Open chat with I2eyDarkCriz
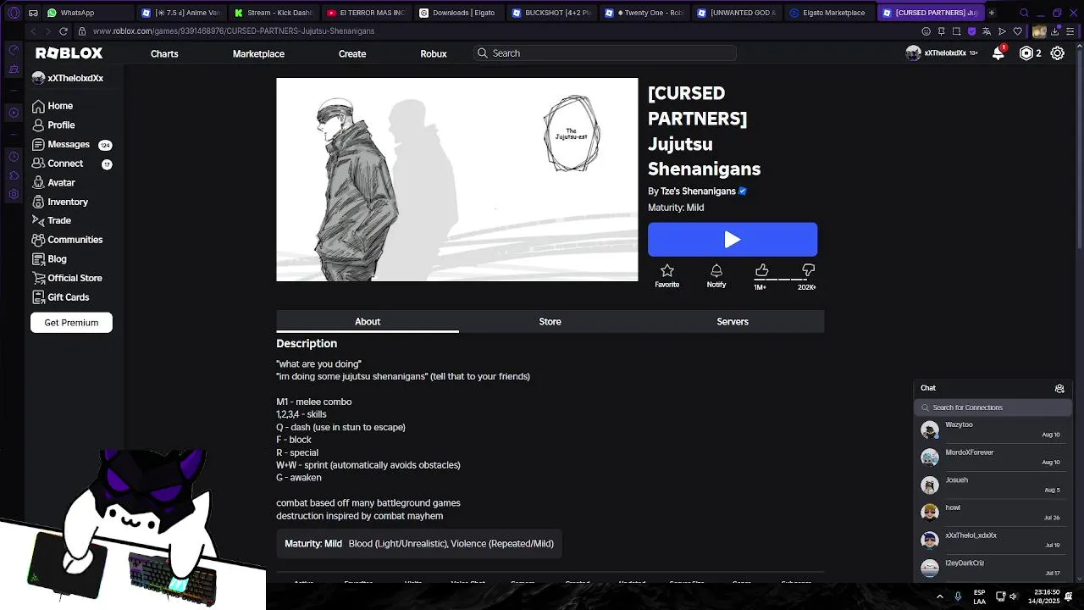1084x610 pixels. click(993, 568)
